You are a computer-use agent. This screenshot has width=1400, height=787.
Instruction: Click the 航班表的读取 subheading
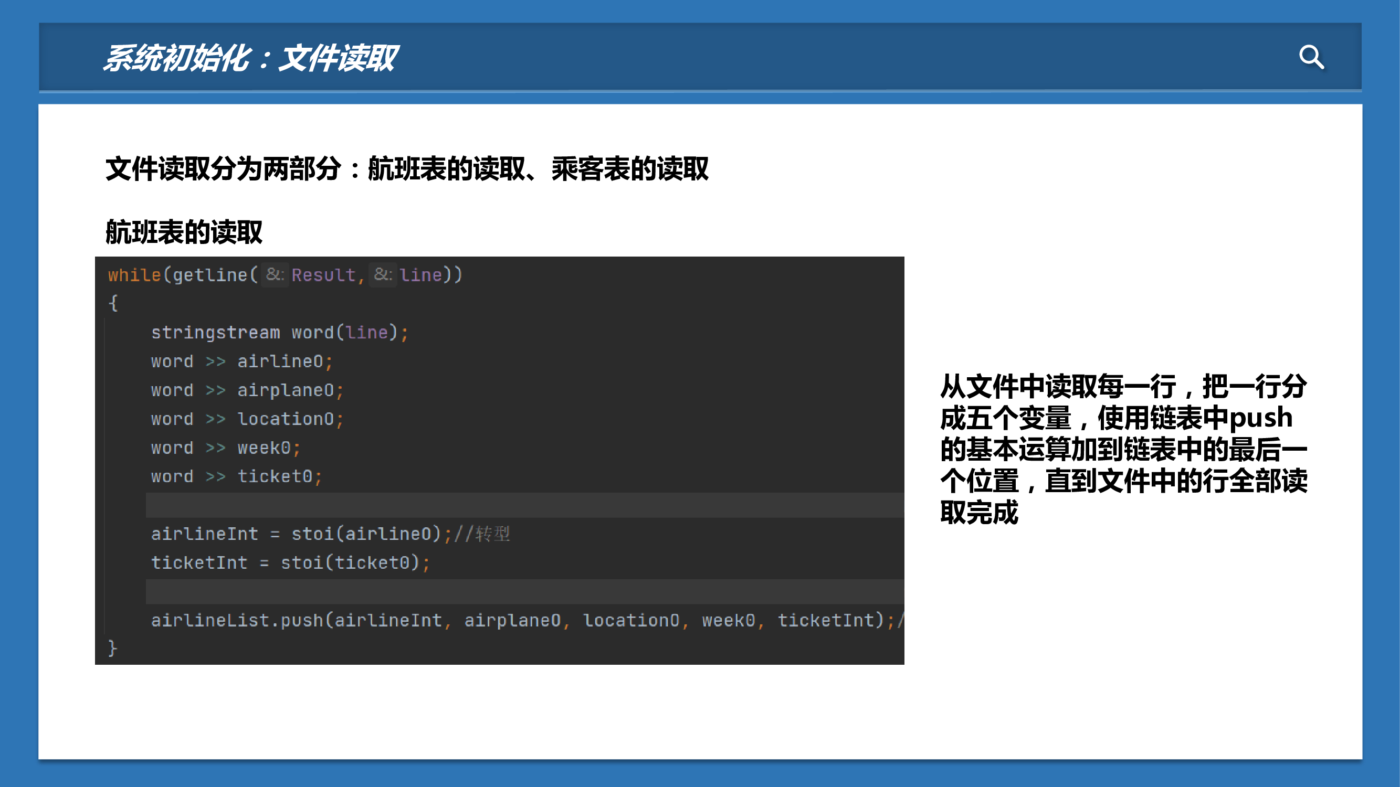point(184,232)
